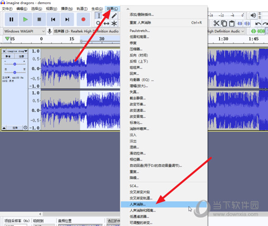Open the 播录(N) Transport menu
268x226 pixels.
pyautogui.click(x=67, y=9)
